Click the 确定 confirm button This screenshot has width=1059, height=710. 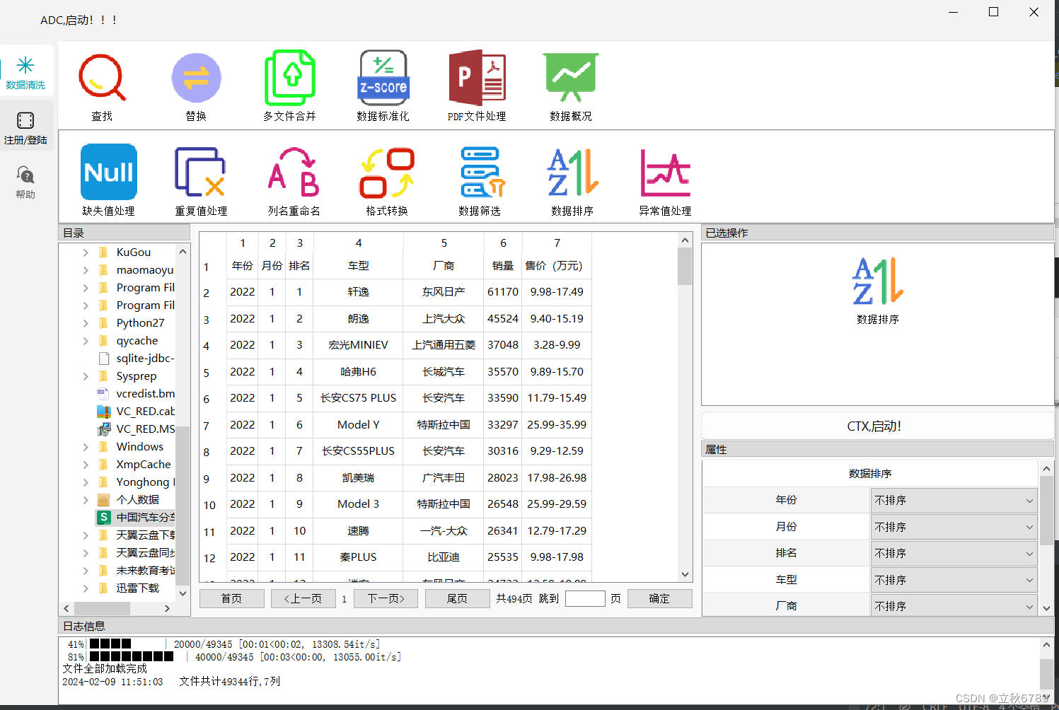click(659, 598)
